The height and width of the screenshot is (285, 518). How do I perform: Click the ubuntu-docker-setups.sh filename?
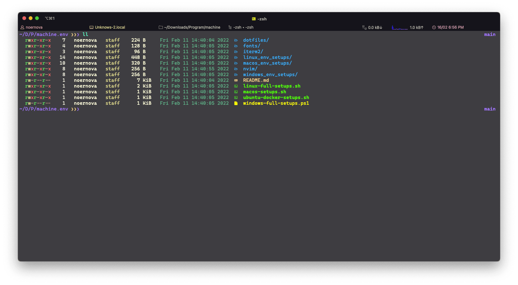click(x=276, y=97)
